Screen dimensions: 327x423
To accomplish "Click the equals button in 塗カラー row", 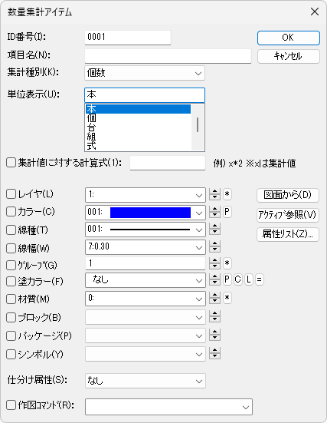I will tap(259, 279).
